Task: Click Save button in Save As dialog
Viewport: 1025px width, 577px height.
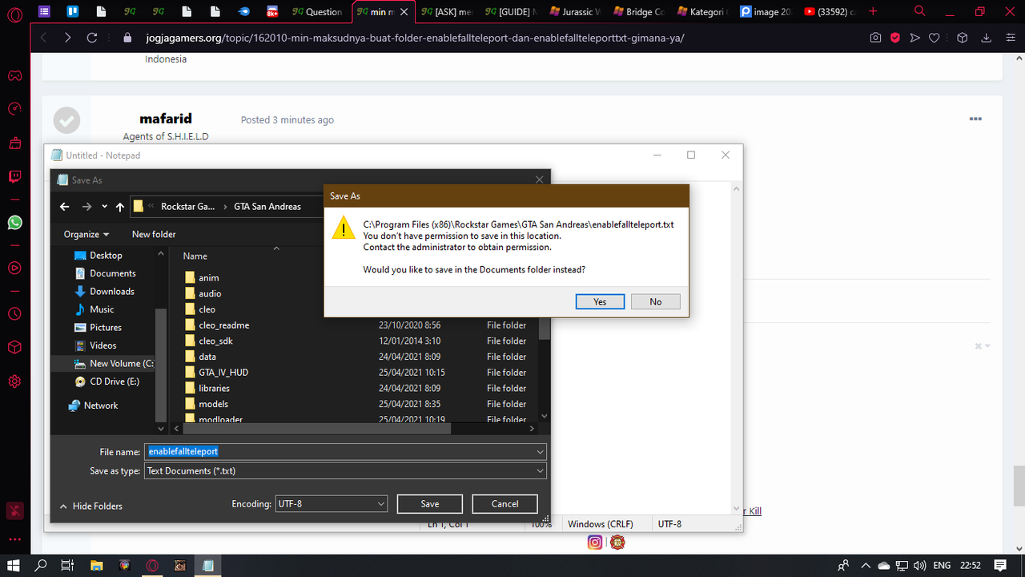Action: (x=430, y=504)
